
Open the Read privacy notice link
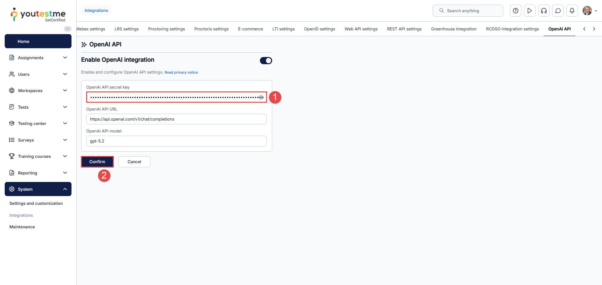181,72
